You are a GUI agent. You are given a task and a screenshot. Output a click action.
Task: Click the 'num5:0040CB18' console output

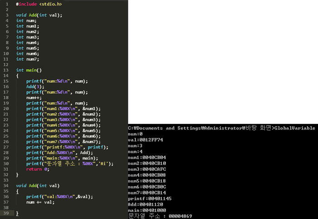click(147, 181)
